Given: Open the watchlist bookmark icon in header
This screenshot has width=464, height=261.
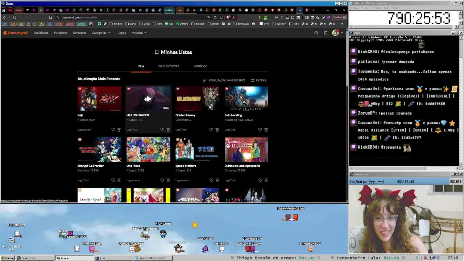Looking at the screenshot, I should tap(326, 33).
